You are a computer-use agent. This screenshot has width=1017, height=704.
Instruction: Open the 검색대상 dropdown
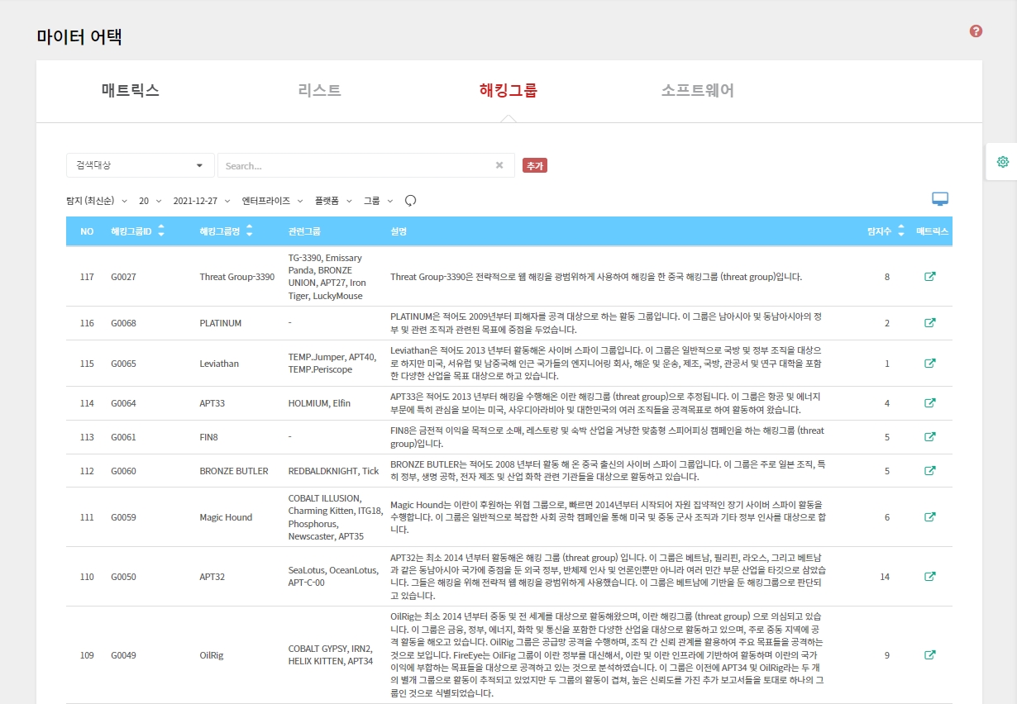tap(140, 165)
